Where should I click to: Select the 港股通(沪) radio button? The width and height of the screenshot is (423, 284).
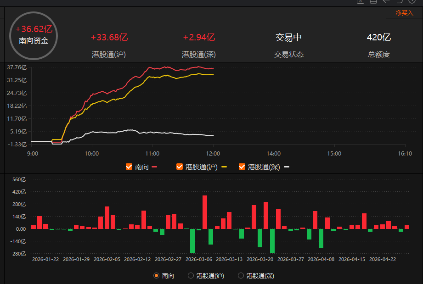191,276
